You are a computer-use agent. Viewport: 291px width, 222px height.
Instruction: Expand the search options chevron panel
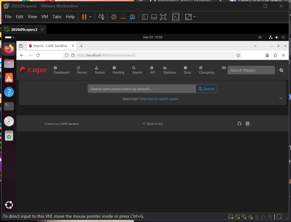(281, 98)
